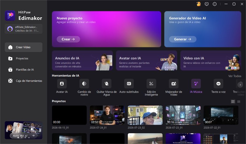Open the Avatar con IA card
Screen dimensions: 246x144
(x=147, y=60)
